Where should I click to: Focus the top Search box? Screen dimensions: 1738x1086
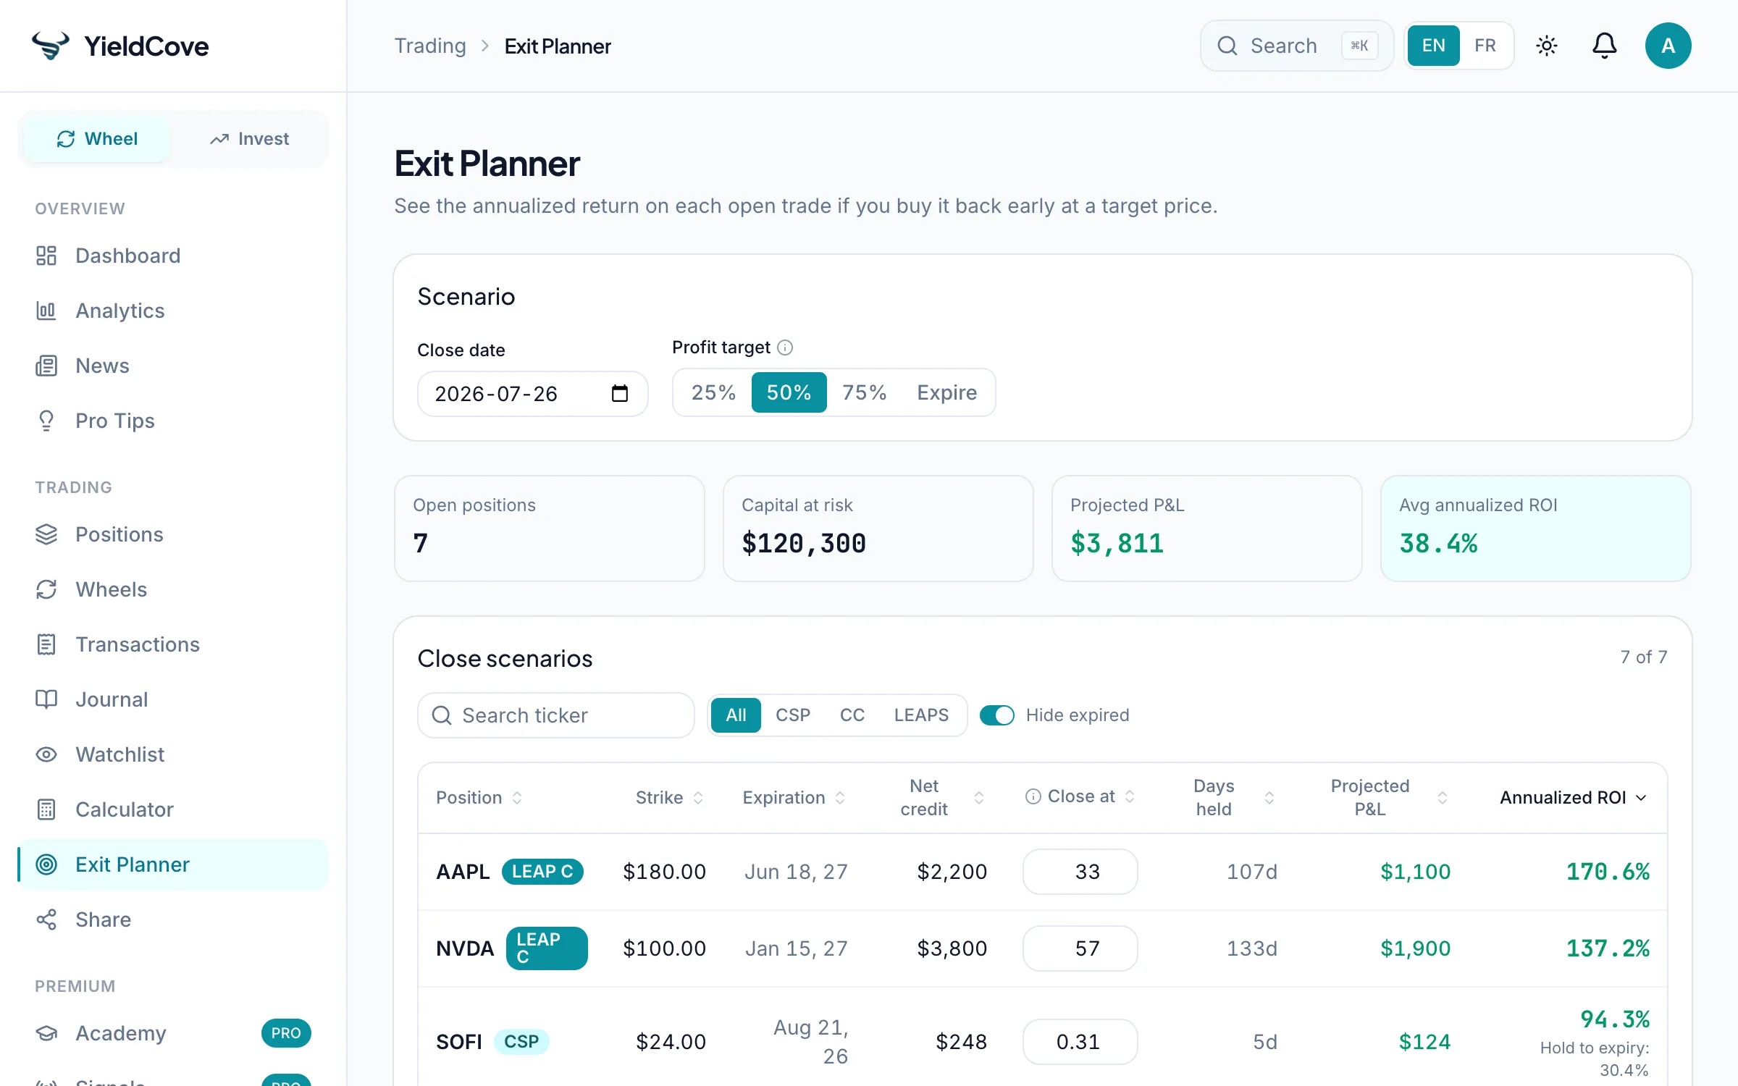1296,46
